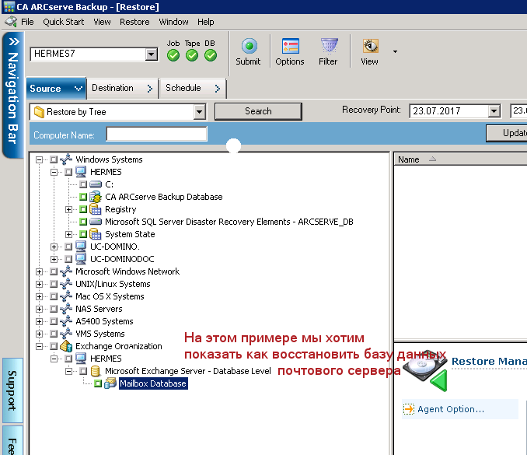Open the Help menu
This screenshot has width=527, height=455.
[205, 22]
